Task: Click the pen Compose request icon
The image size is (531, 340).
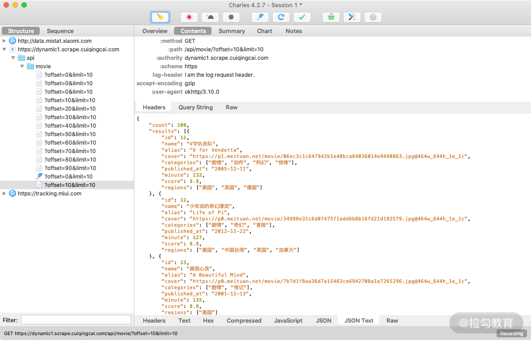Action: pos(260,17)
